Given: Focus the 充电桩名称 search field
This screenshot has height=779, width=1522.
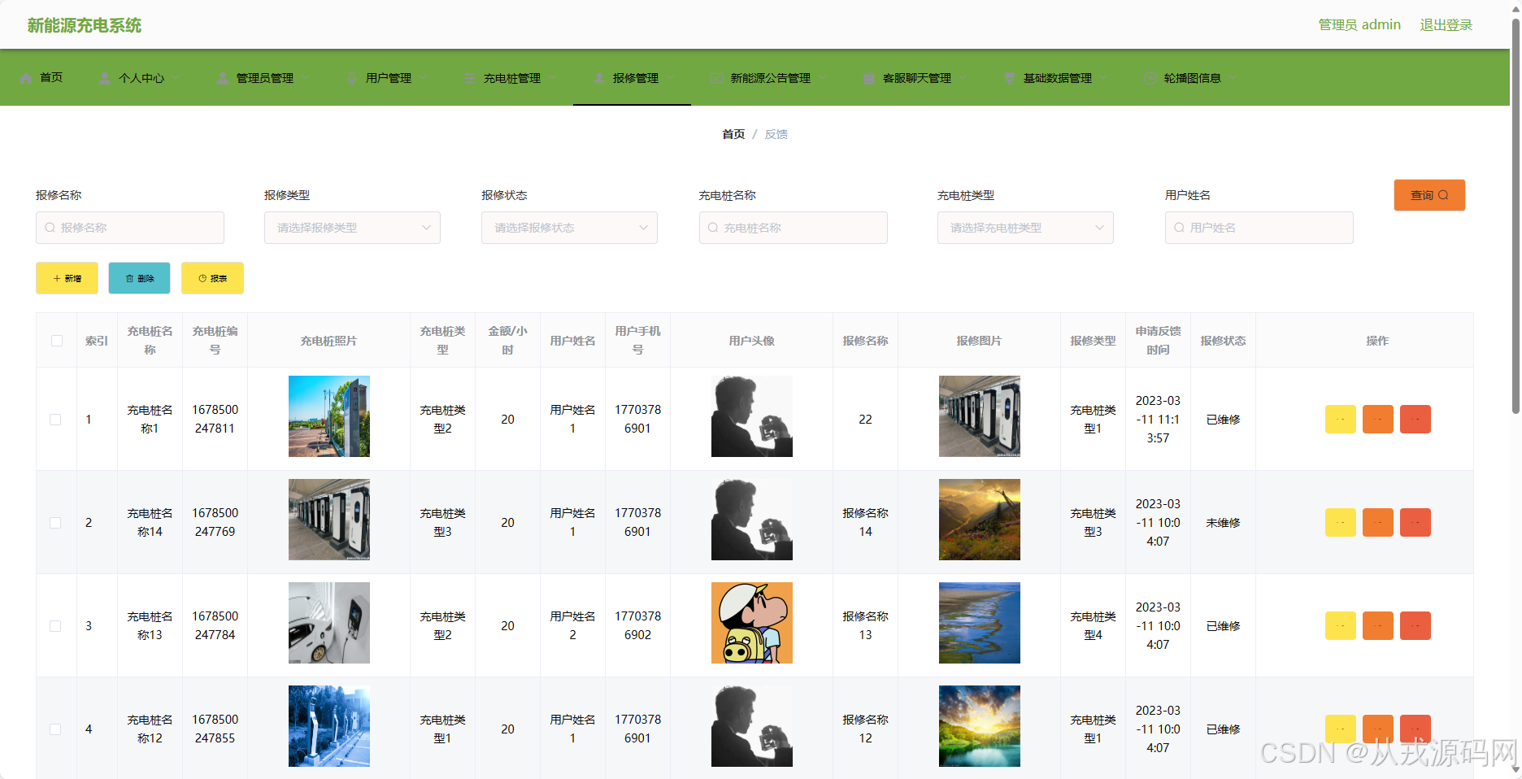Looking at the screenshot, I should coord(794,228).
